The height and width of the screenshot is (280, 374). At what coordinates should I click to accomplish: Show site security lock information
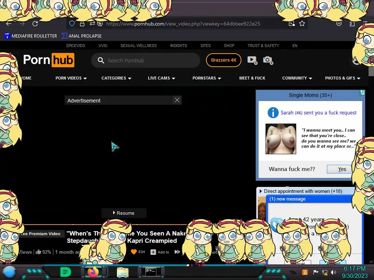point(82,24)
